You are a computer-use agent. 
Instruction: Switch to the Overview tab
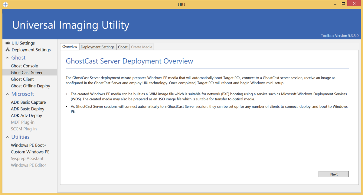click(x=70, y=47)
